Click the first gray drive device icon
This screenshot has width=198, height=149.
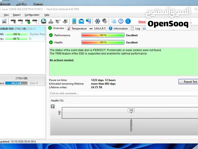point(58,21)
